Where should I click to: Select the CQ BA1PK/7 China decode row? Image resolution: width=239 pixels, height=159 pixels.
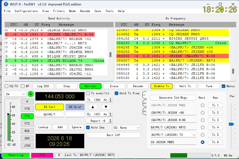172,43
